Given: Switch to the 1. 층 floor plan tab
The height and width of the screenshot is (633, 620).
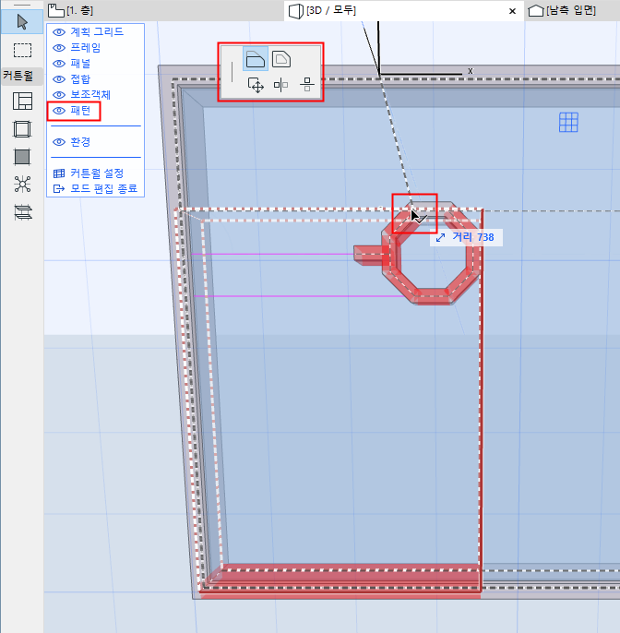Looking at the screenshot, I should (76, 10).
